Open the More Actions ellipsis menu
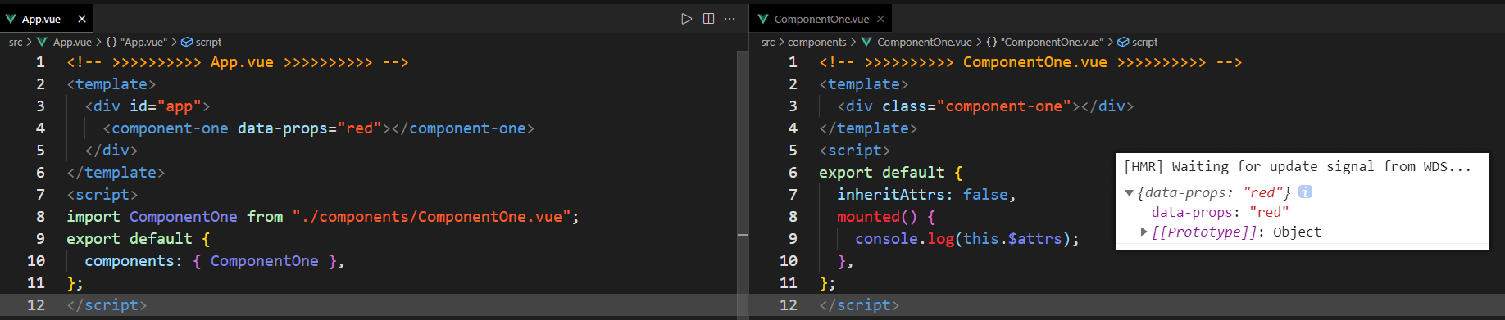The height and width of the screenshot is (320, 1505). (x=730, y=19)
